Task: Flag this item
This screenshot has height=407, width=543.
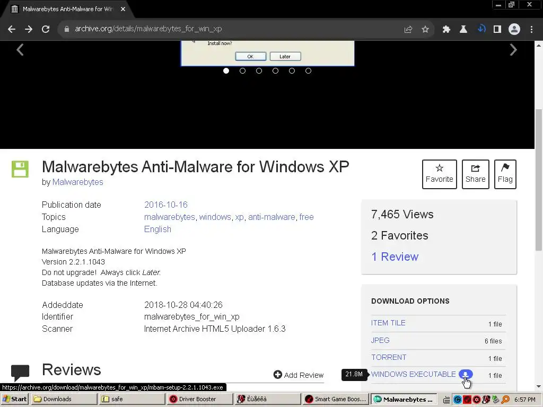Action: click(x=505, y=174)
